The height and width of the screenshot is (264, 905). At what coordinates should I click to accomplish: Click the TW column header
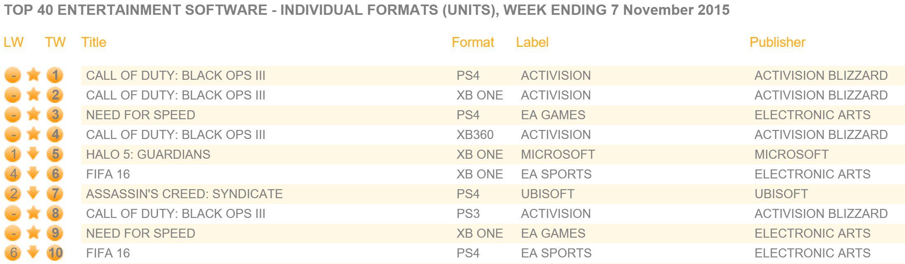pyautogui.click(x=55, y=42)
